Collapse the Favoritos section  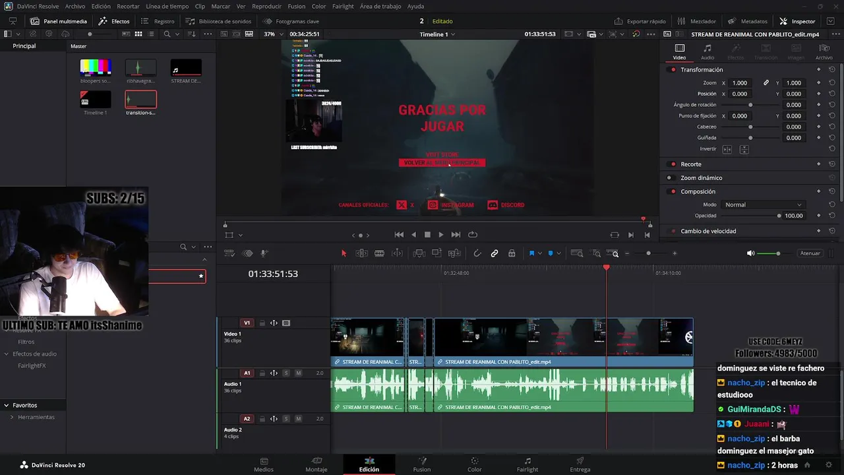6,406
